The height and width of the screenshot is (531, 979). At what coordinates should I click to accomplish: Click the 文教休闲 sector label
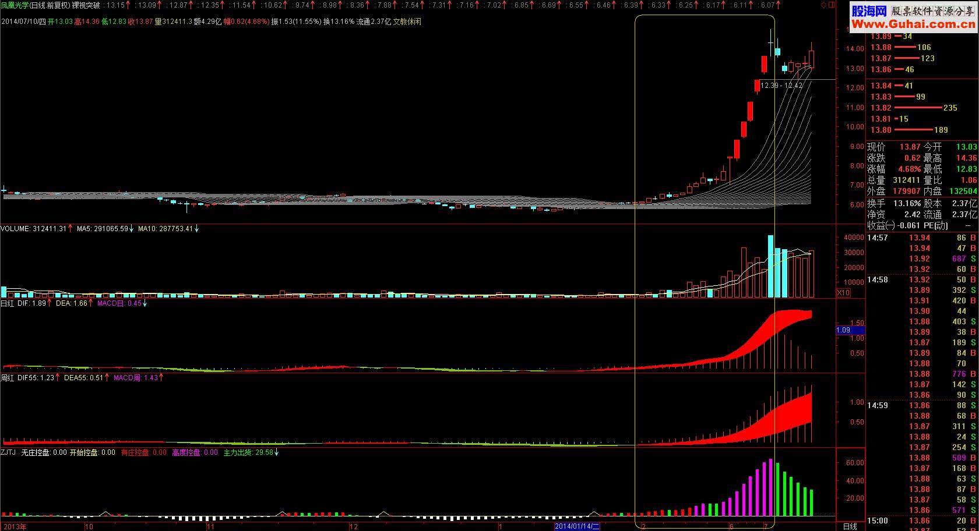pyautogui.click(x=407, y=22)
